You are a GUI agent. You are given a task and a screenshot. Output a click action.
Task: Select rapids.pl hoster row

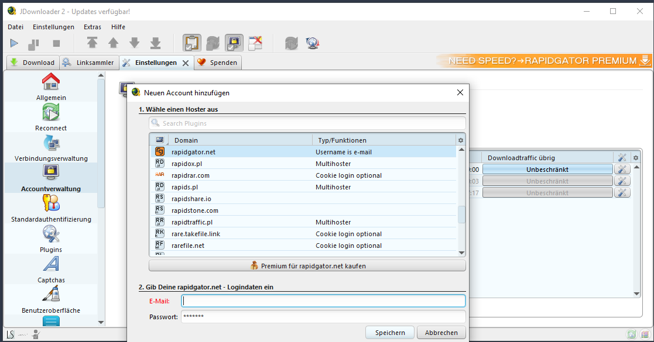coord(303,186)
